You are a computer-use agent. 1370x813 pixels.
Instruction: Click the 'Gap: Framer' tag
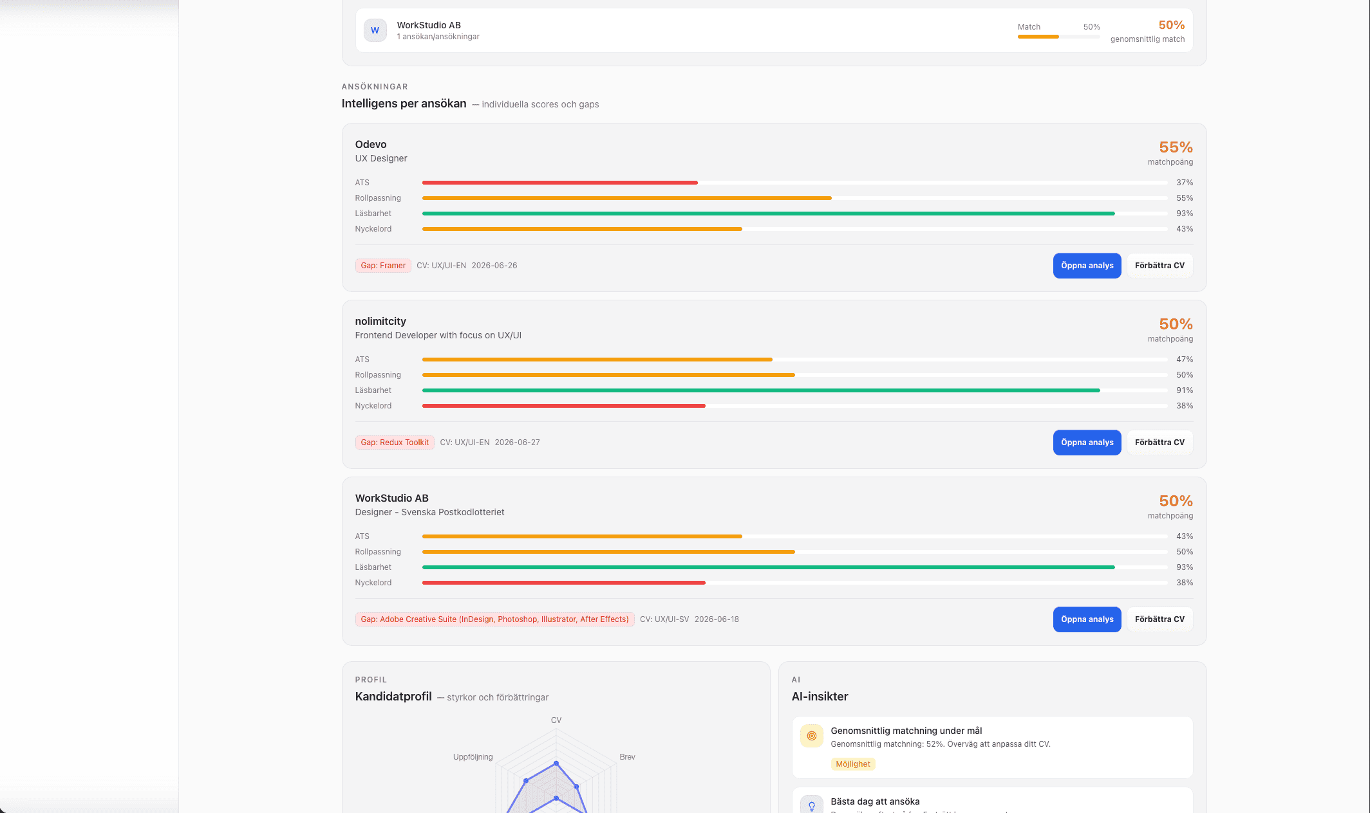383,266
